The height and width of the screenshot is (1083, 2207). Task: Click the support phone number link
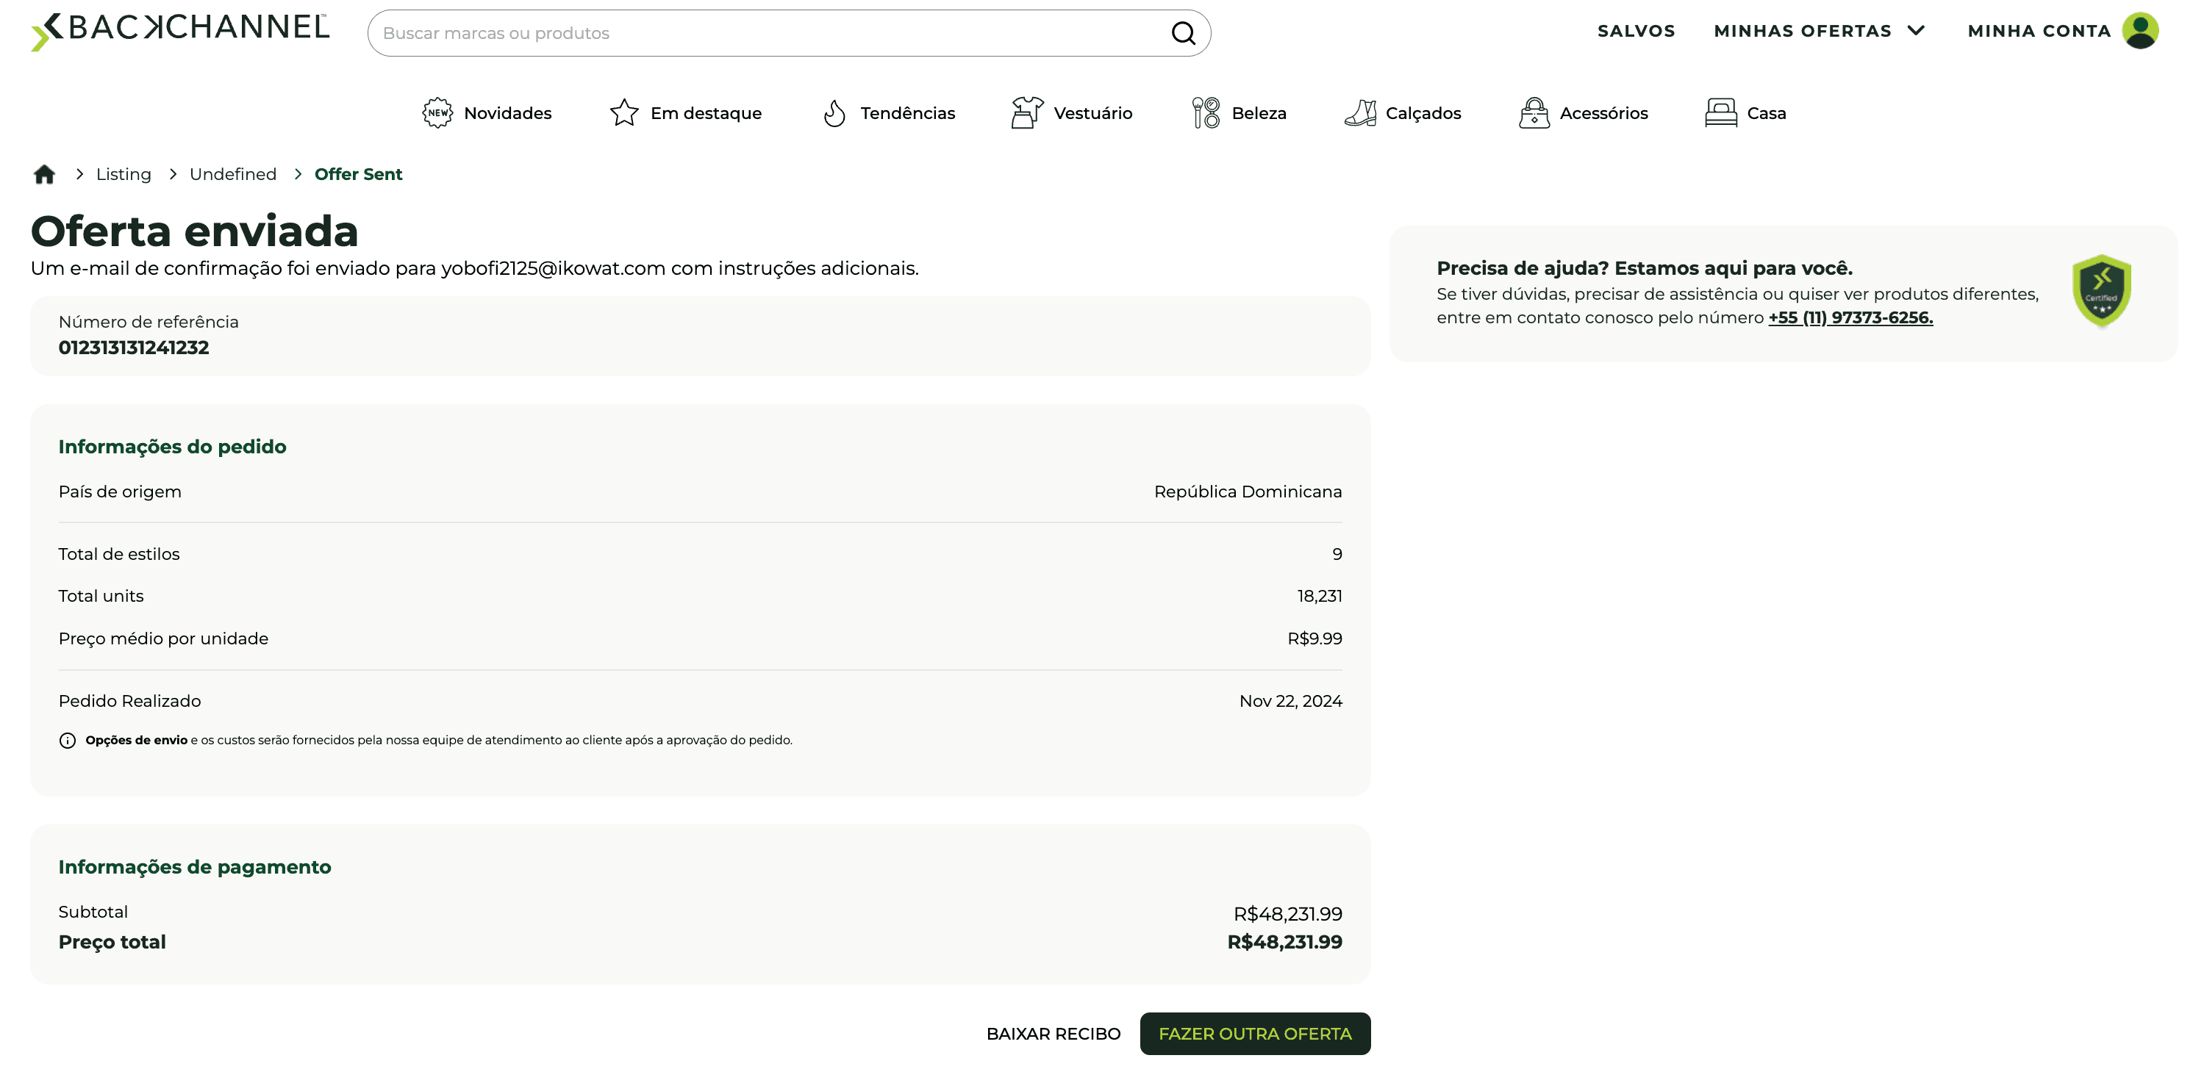[1850, 317]
